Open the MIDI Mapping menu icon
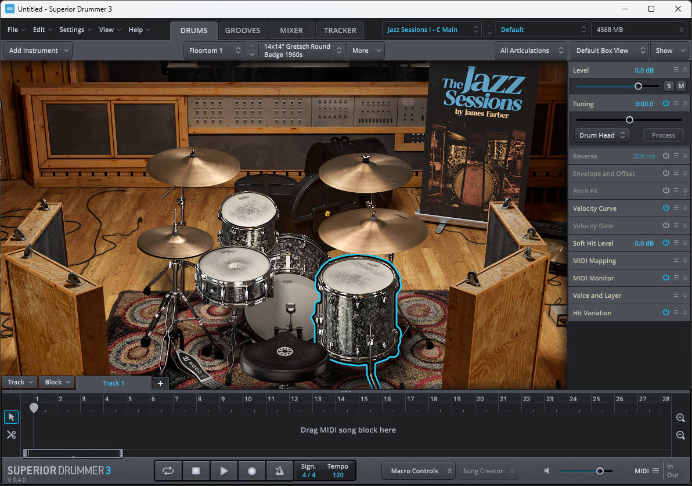This screenshot has height=486, width=692. pyautogui.click(x=676, y=261)
